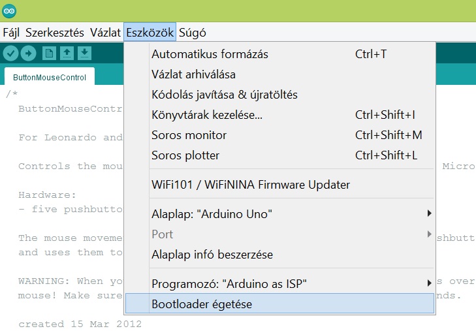The image size is (476, 331).
Task: Open the Vázlat menu
Action: [105, 33]
